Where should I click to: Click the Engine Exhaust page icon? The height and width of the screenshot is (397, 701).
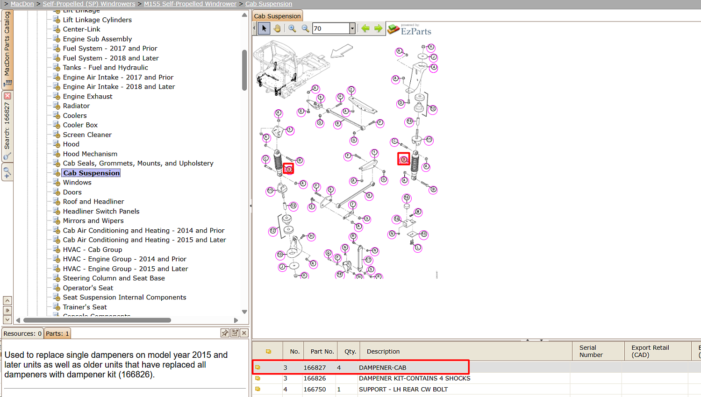click(x=57, y=96)
